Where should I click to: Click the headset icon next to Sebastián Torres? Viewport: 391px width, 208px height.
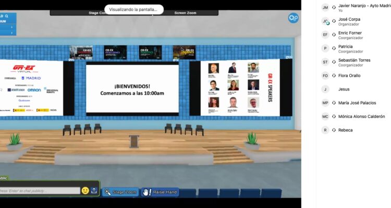(334, 62)
